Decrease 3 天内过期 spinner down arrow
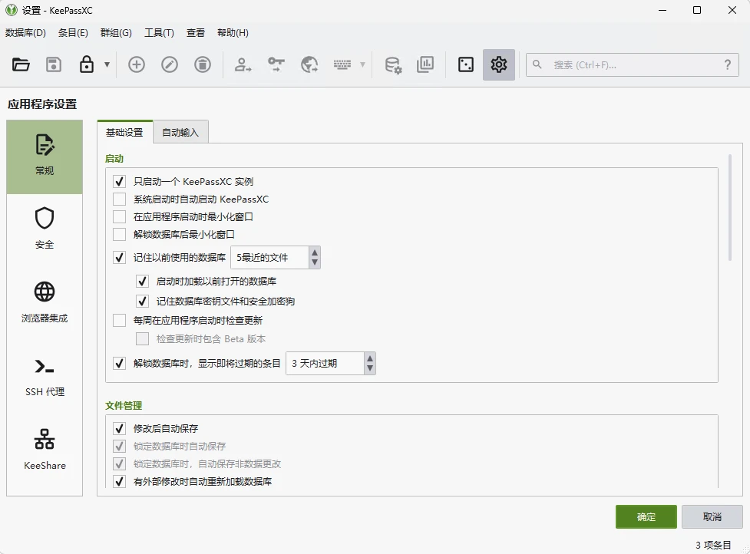750x554 pixels. 370,368
